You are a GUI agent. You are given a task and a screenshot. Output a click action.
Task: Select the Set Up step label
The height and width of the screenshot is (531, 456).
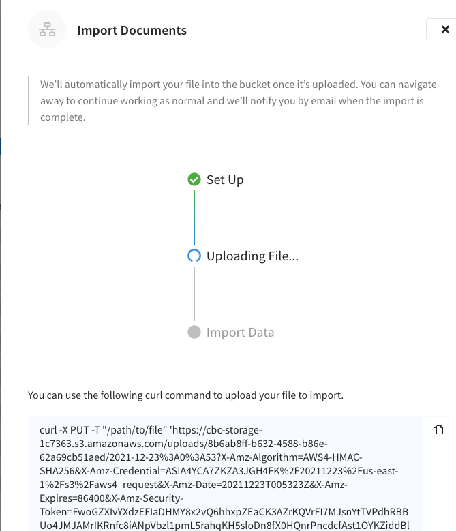(x=225, y=180)
